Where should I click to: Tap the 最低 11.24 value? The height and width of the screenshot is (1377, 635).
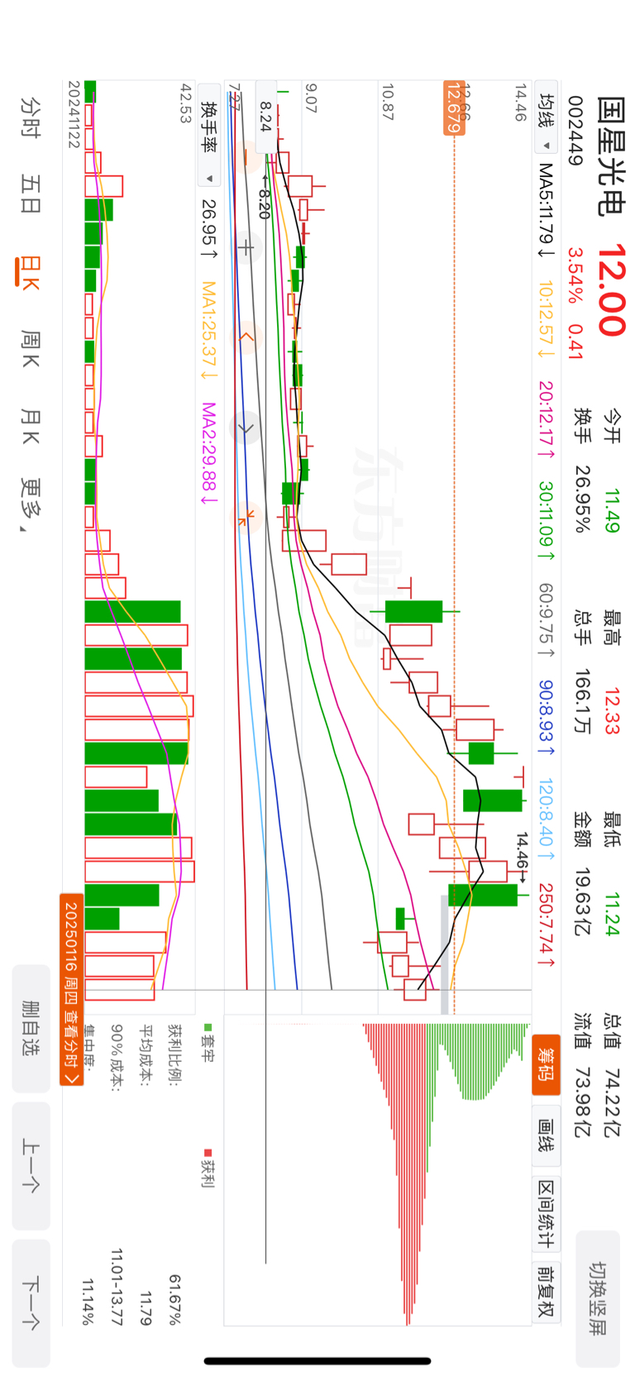611,914
